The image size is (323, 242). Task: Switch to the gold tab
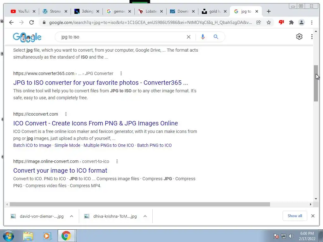(211, 11)
